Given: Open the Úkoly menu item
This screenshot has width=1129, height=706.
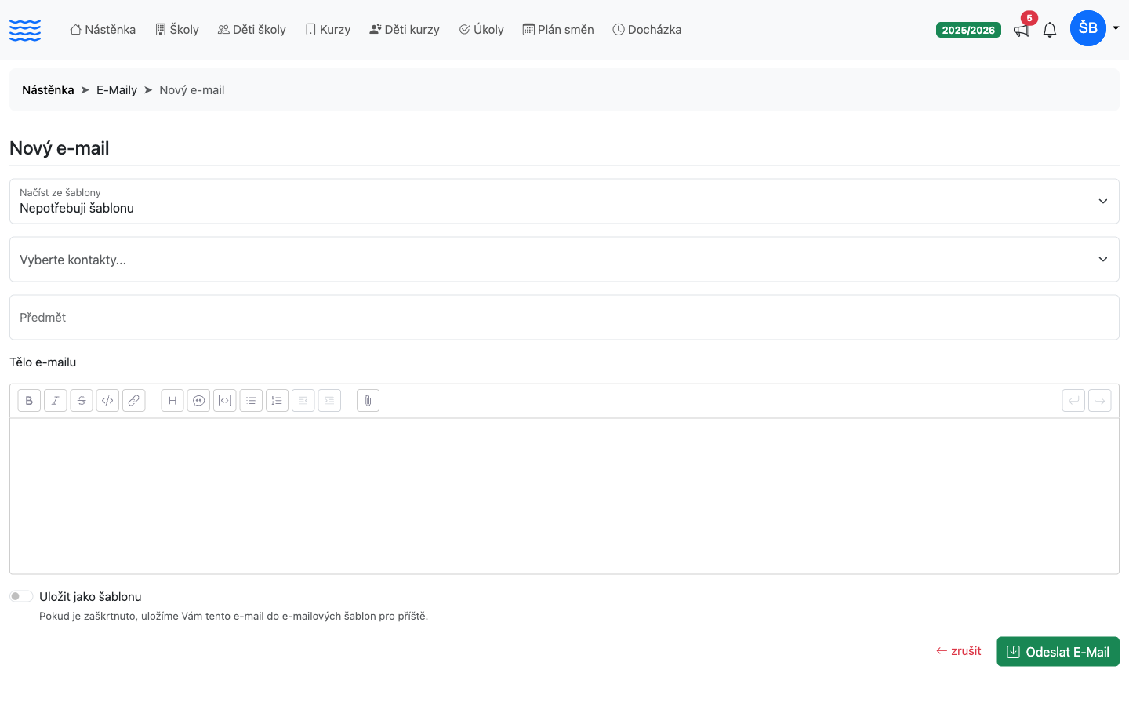Looking at the screenshot, I should click(x=481, y=30).
